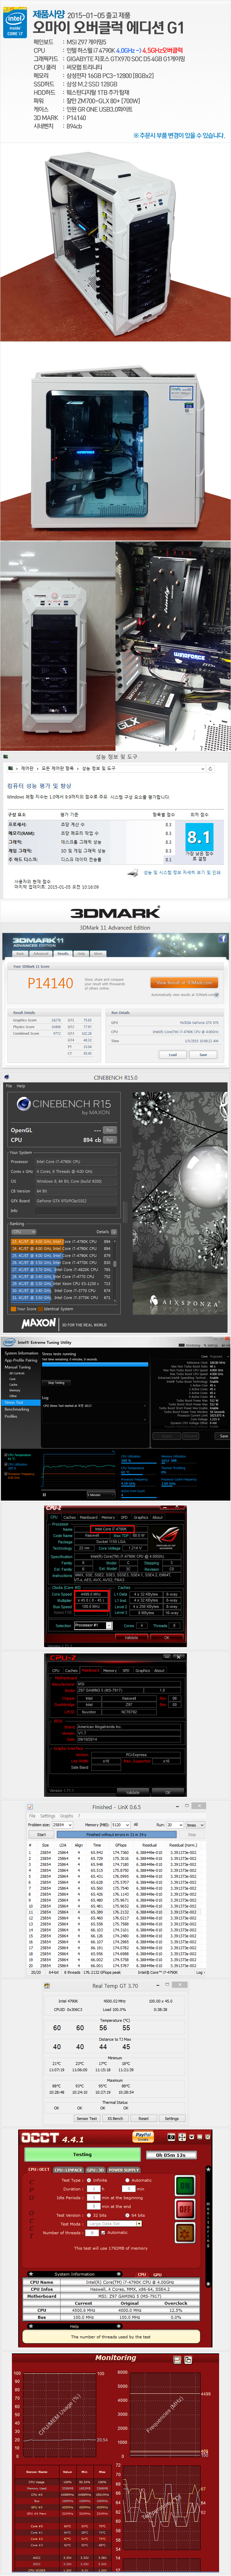Open LinX Settings menu
The height and width of the screenshot is (2576, 231).
click(x=47, y=1816)
